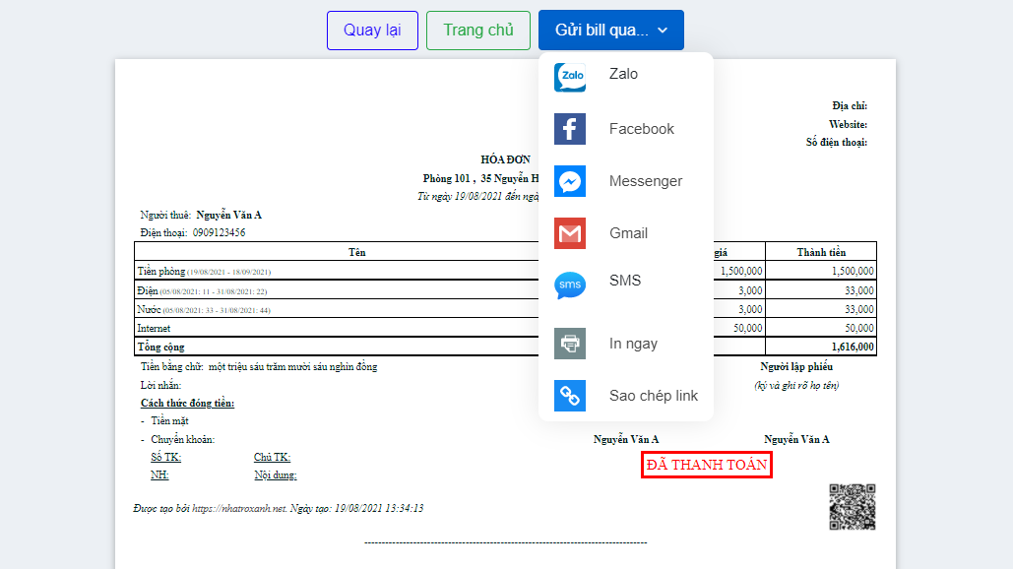This screenshot has height=569, width=1013.
Task: Select tenant name Nguyễn Văn A
Action: click(228, 215)
